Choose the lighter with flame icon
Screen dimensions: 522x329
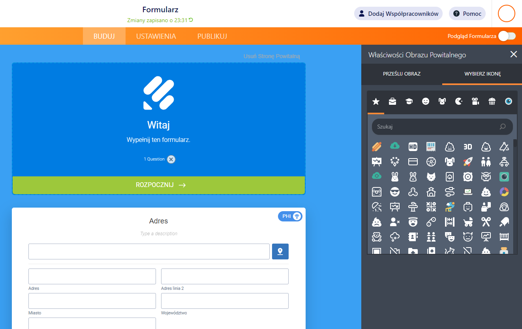tap(486, 207)
